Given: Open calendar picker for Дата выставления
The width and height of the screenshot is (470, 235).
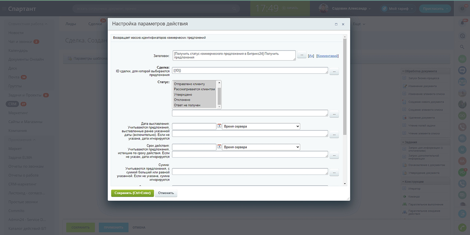Looking at the screenshot, I should pyautogui.click(x=219, y=126).
